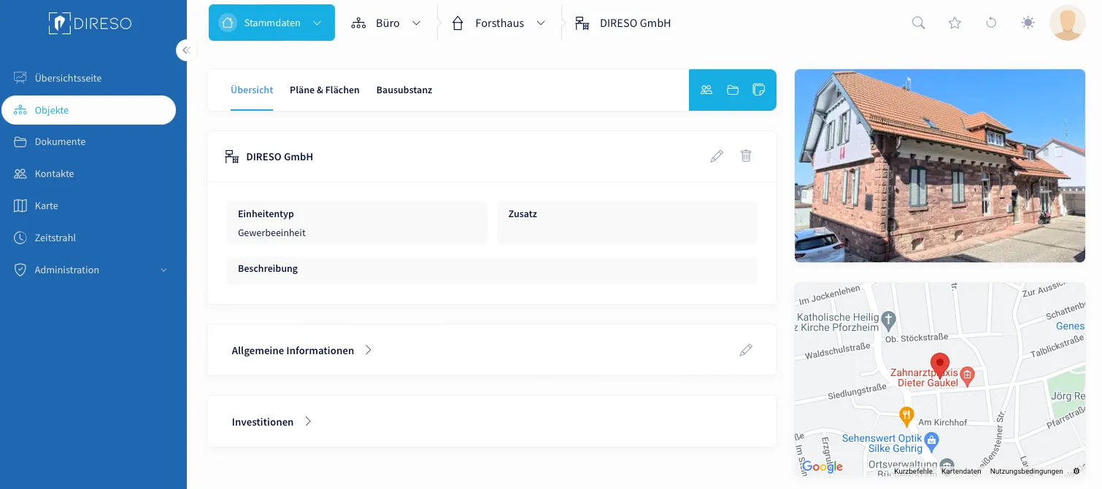Open the notes icon in tab bar
The height and width of the screenshot is (489, 1102).
point(759,90)
